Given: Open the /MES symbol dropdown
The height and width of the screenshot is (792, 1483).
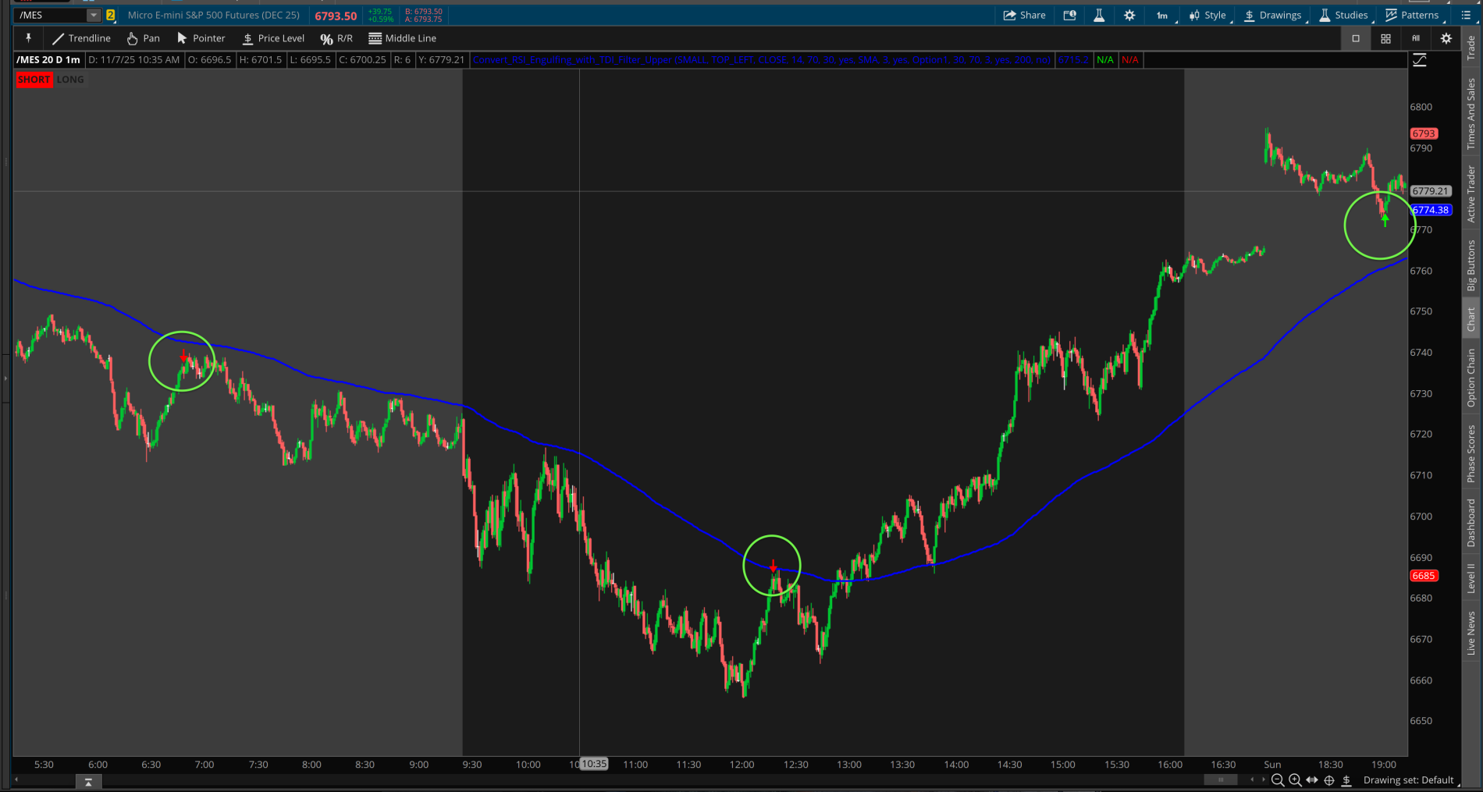Looking at the screenshot, I should pos(94,14).
